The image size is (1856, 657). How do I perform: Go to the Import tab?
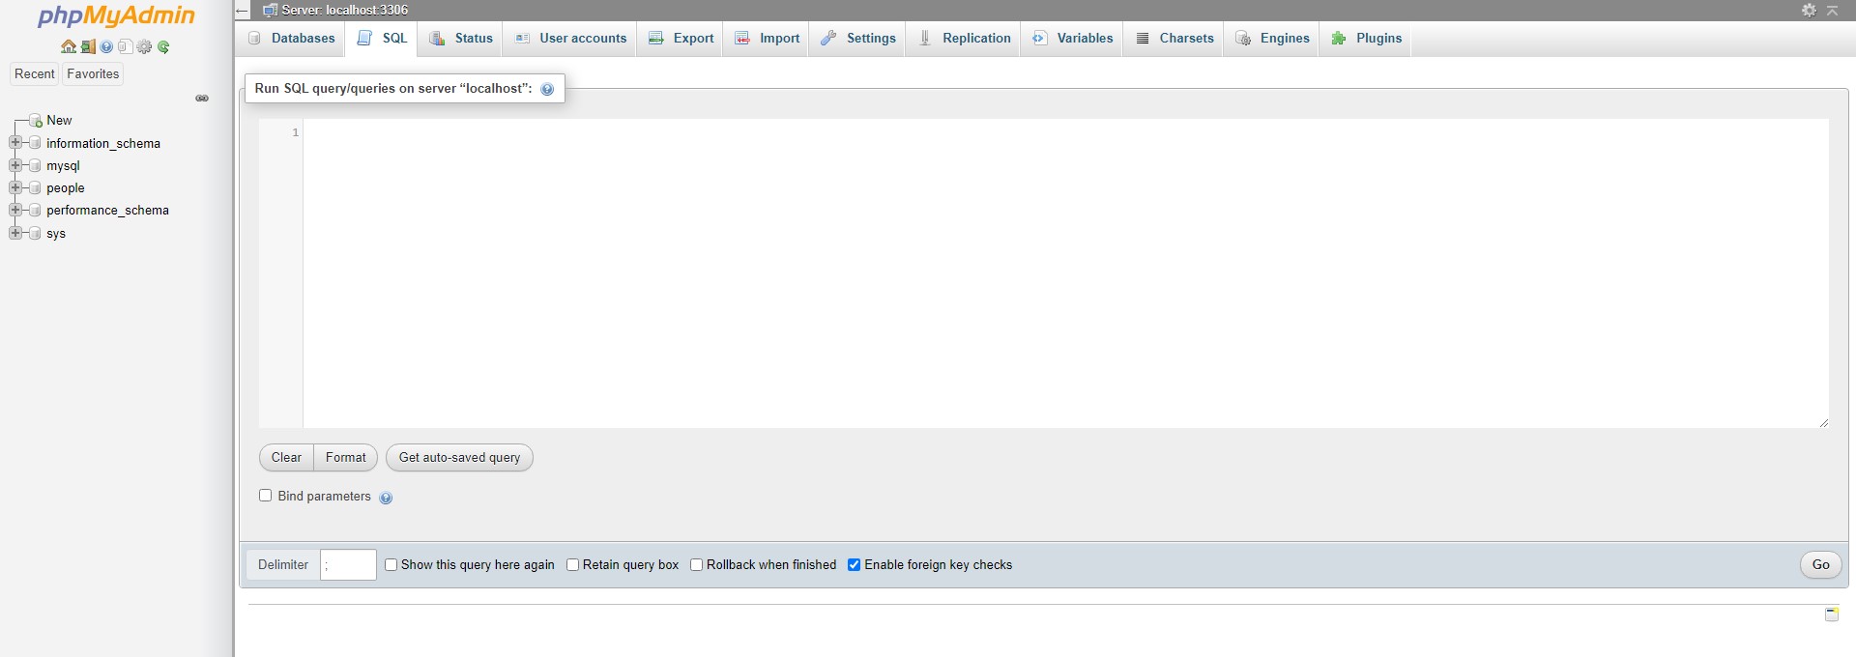pyautogui.click(x=767, y=39)
